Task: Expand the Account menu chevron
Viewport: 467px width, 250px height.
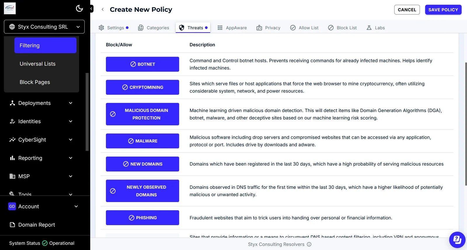Action: tap(76, 206)
